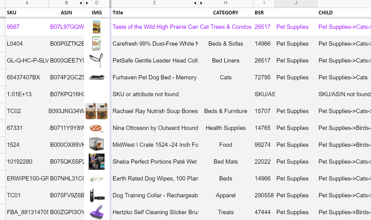
Task: Click the Soup Bones two-pack image
Action: click(97, 111)
